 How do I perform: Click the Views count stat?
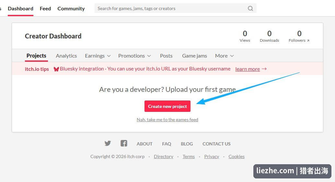[245, 36]
